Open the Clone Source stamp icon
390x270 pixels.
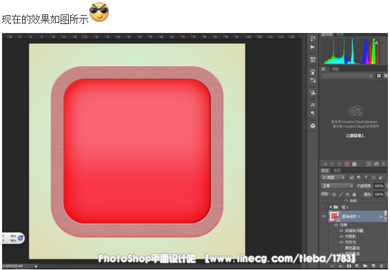point(313,93)
